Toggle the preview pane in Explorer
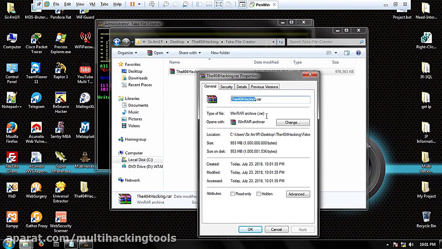 coord(347,53)
